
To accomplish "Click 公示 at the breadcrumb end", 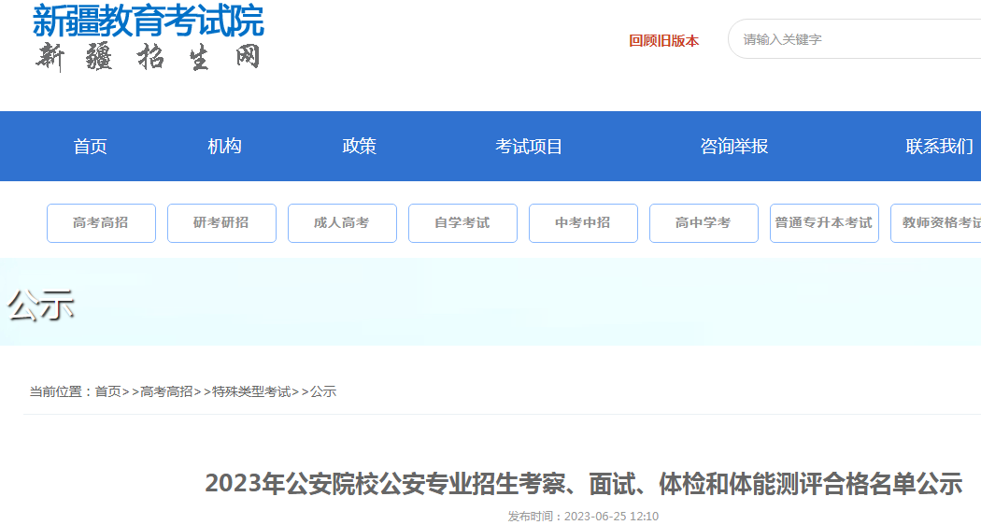I will pos(323,391).
